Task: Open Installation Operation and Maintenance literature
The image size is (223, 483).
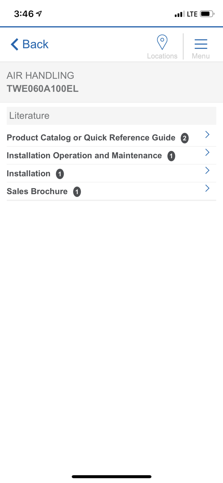Action: coord(84,156)
